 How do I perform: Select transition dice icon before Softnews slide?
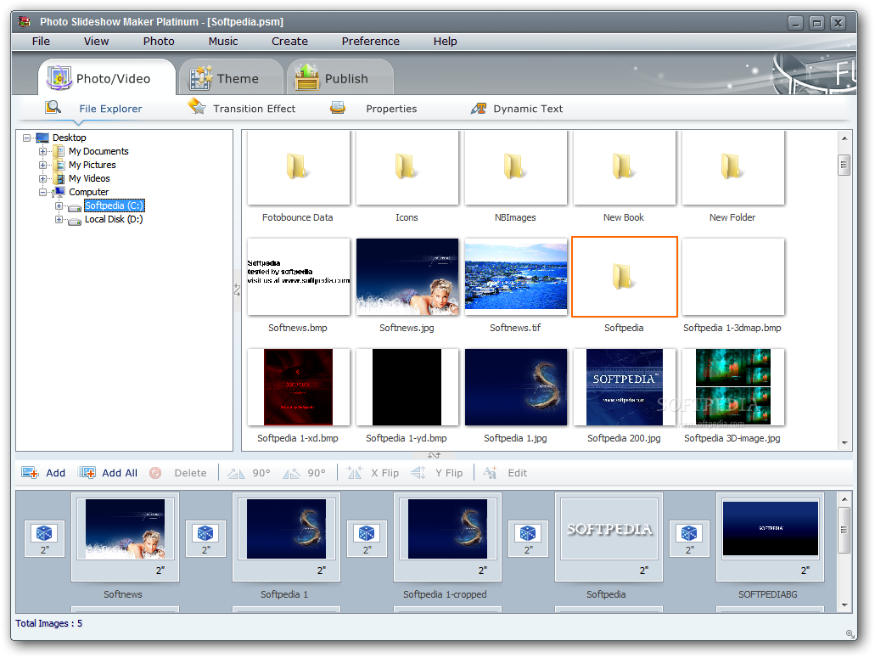pyautogui.click(x=44, y=533)
